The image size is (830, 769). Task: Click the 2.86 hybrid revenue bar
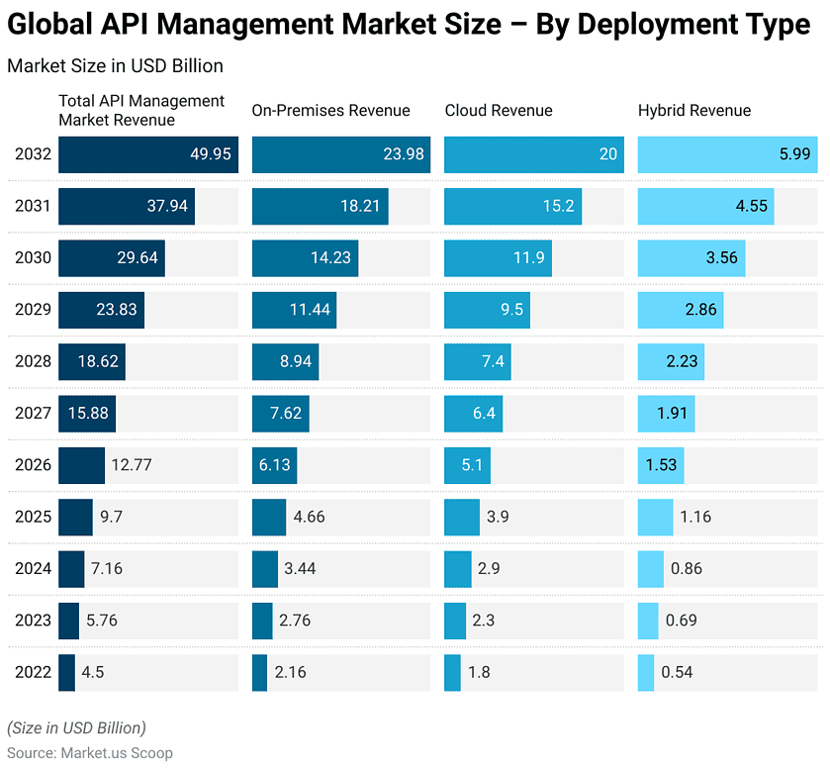[681, 310]
